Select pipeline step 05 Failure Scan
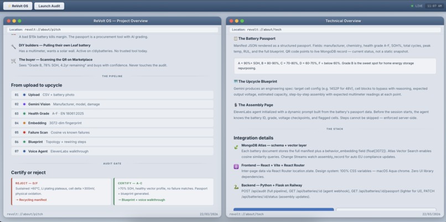 point(112,132)
